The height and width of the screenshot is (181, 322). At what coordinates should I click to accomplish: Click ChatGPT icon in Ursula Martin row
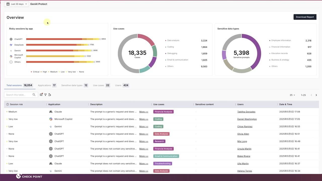pos(51,149)
